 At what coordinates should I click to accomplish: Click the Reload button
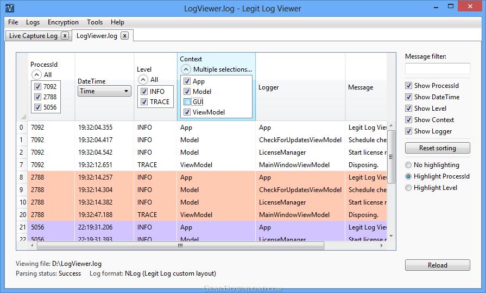click(x=437, y=265)
